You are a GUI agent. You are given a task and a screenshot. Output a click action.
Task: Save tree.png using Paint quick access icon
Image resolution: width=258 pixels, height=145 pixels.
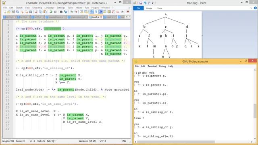[141, 3]
